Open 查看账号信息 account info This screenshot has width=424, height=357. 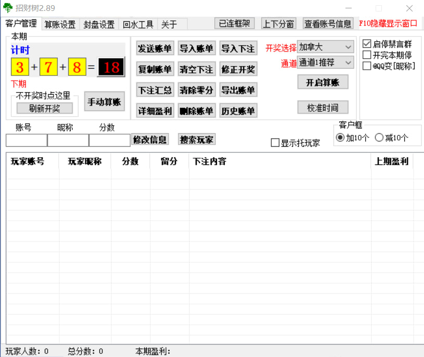click(x=328, y=23)
